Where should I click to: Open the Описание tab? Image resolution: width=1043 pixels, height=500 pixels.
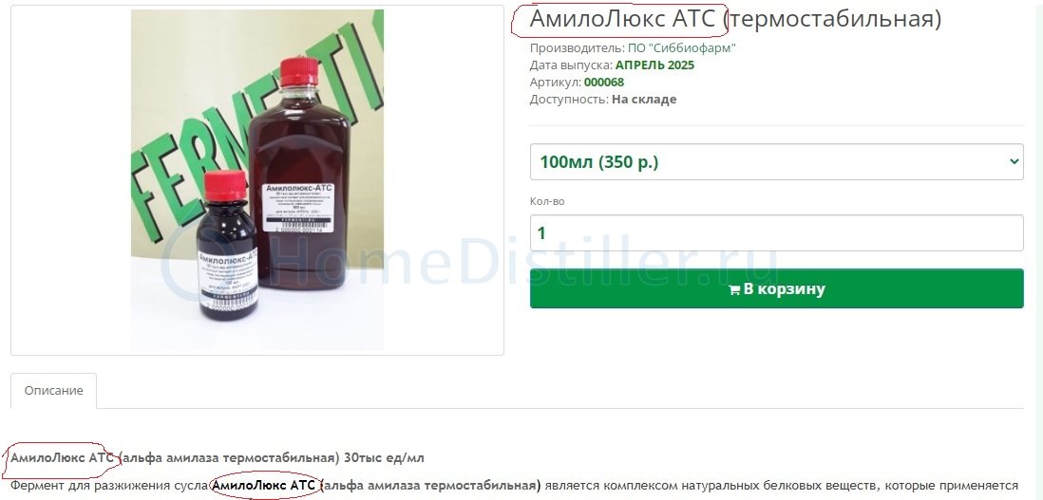coord(54,391)
